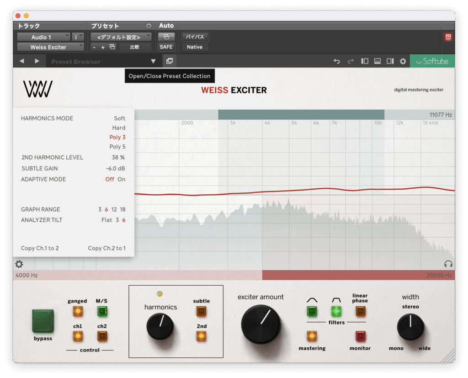Click Copy Ch.1 to 2

tap(40, 248)
